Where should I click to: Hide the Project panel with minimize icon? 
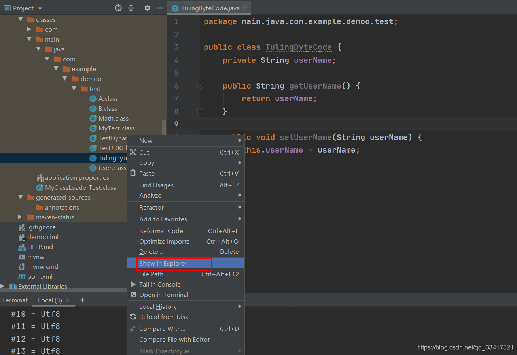pos(160,8)
